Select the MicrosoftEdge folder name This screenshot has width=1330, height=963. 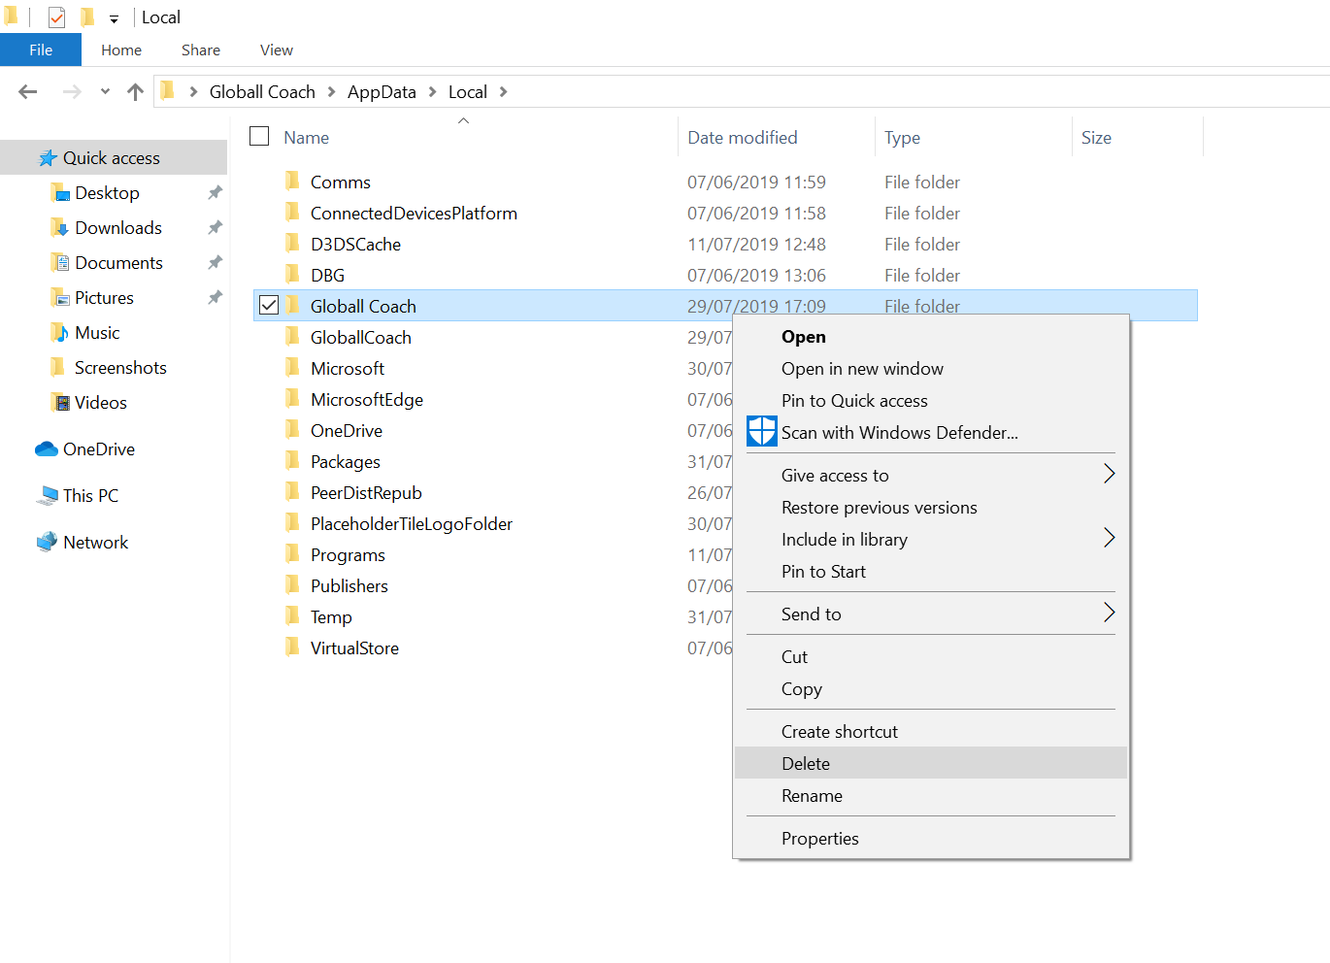367,400
